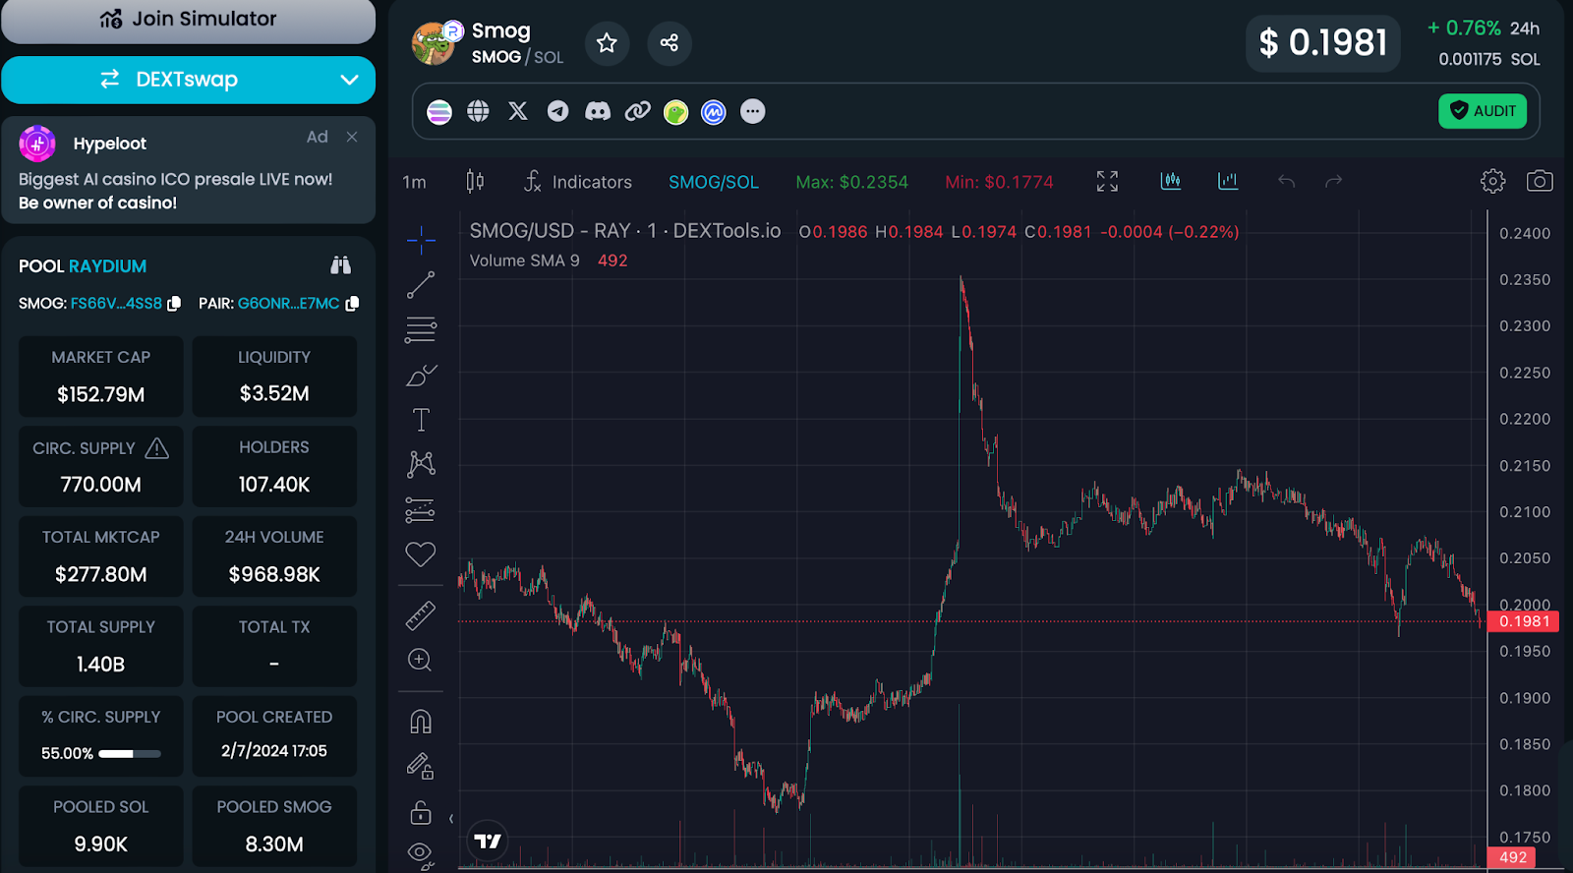Click the % Circ. Supply 55.00% progress bar
This screenshot has height=873, width=1573.
coord(130,754)
